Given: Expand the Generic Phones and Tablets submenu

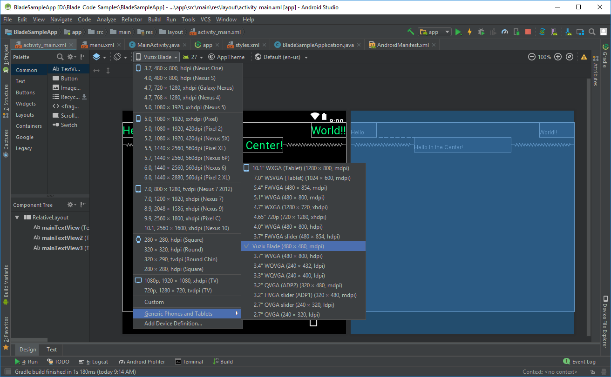Looking at the screenshot, I should [x=188, y=314].
